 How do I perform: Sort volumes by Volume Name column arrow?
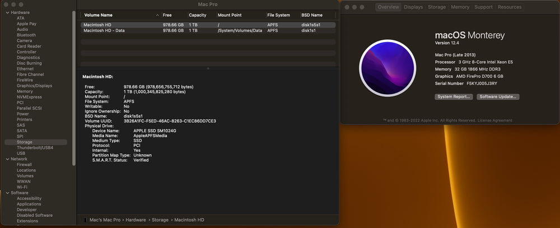tap(157, 15)
